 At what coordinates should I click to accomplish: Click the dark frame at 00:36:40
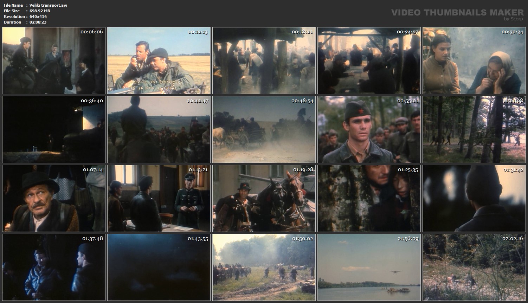point(54,129)
